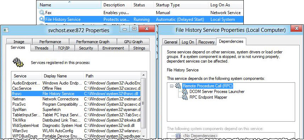304x140 pixels.
Task: Collapse the Remote Procedure Call tree node
Action: [171, 86]
